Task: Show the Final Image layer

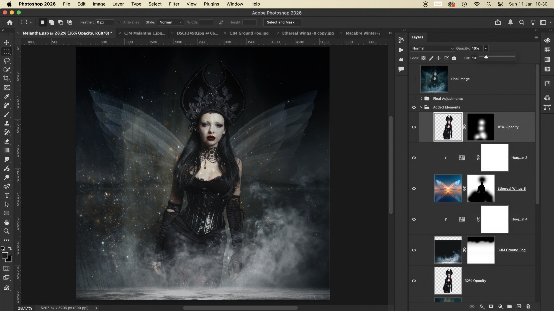Action: click(414, 79)
